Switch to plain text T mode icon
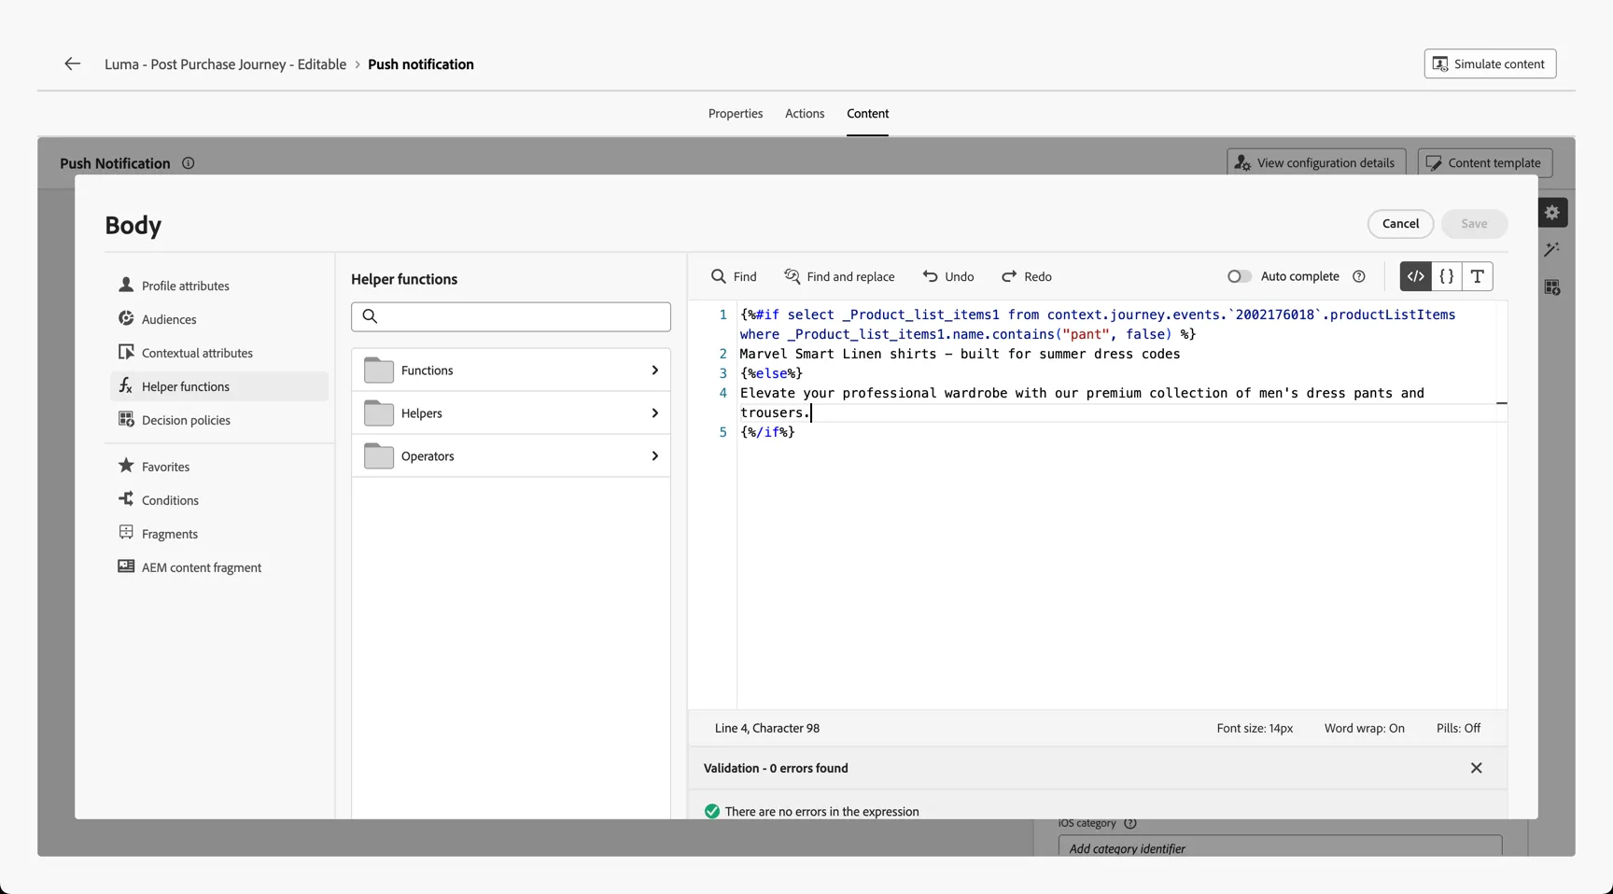1613x894 pixels. coord(1478,276)
